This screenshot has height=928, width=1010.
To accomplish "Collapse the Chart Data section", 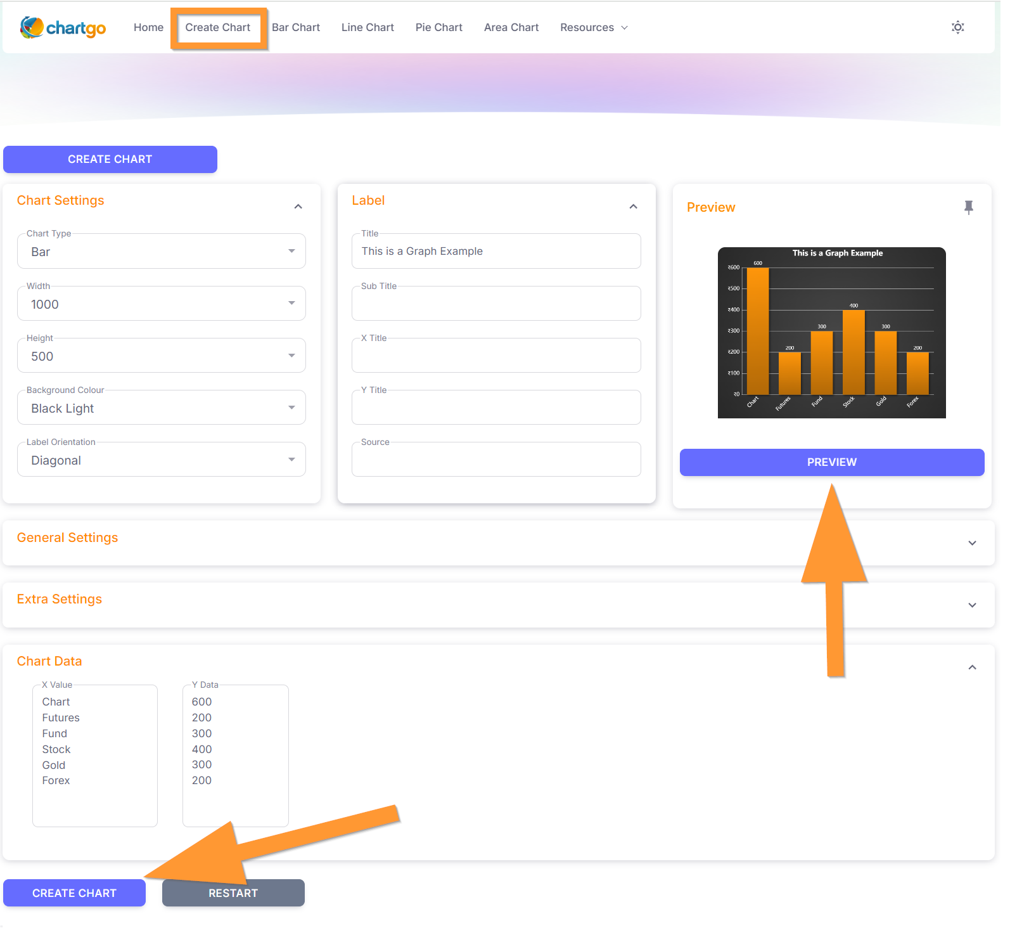I will point(971,667).
